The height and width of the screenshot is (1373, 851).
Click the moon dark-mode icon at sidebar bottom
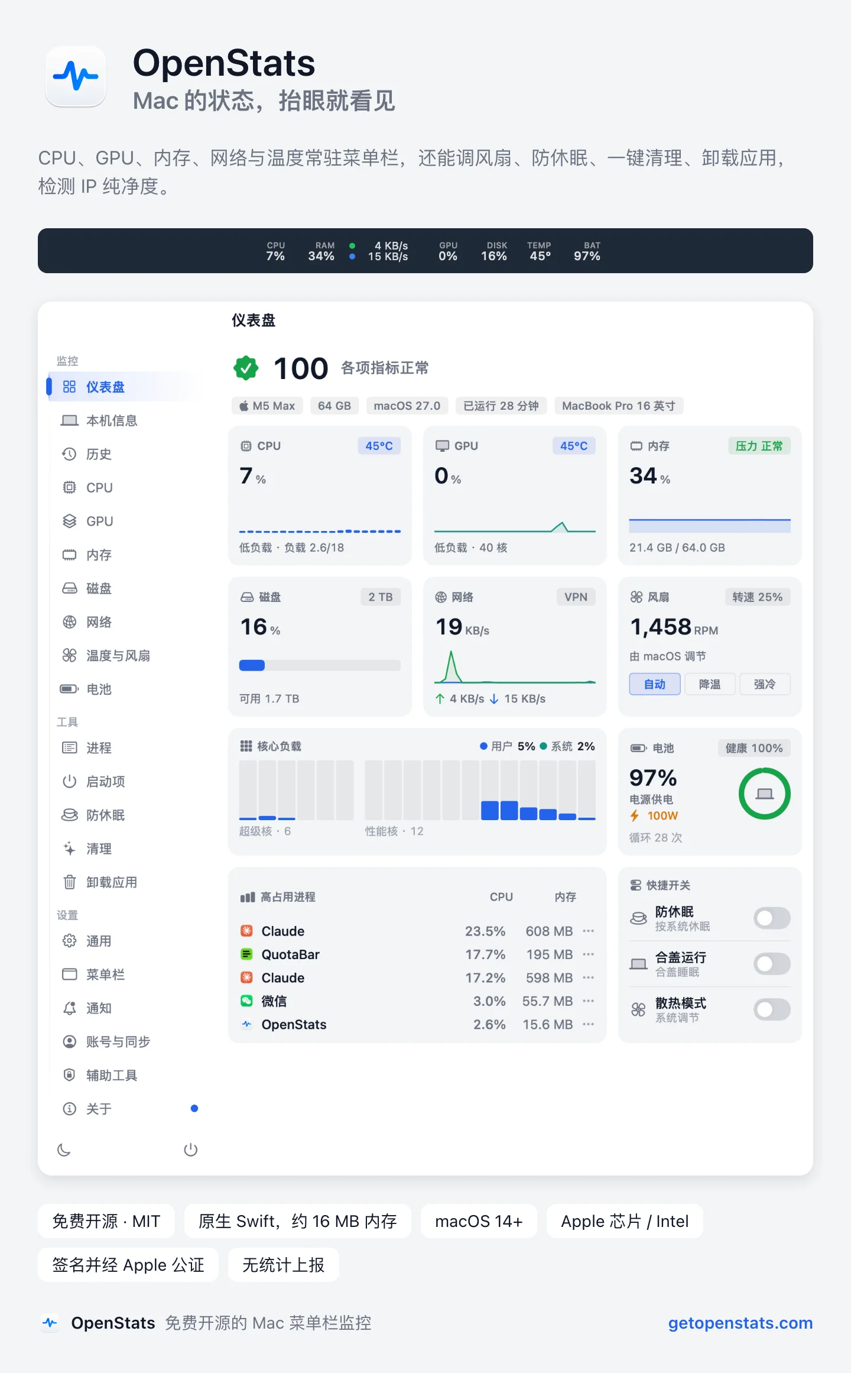tap(64, 1150)
